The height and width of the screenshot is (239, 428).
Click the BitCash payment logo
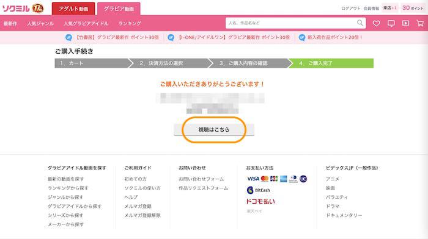(x=258, y=190)
